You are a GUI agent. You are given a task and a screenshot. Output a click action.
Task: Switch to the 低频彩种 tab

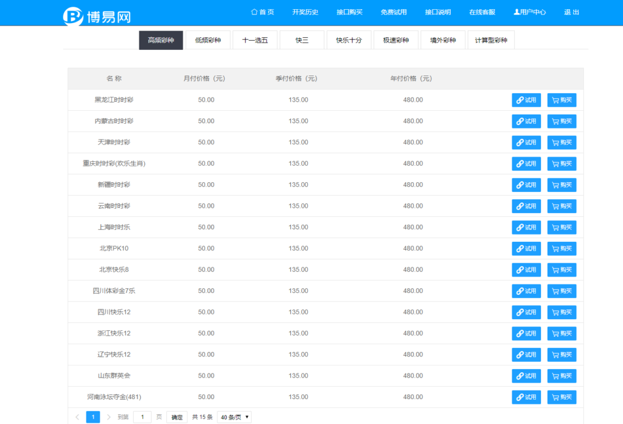click(207, 40)
